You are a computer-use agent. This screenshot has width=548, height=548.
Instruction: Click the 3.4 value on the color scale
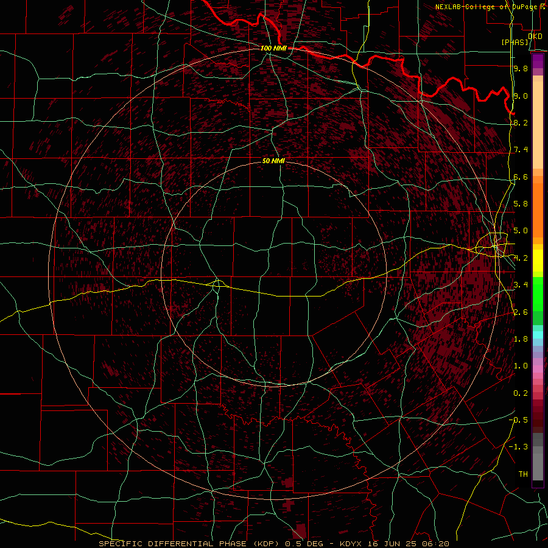[x=521, y=285]
